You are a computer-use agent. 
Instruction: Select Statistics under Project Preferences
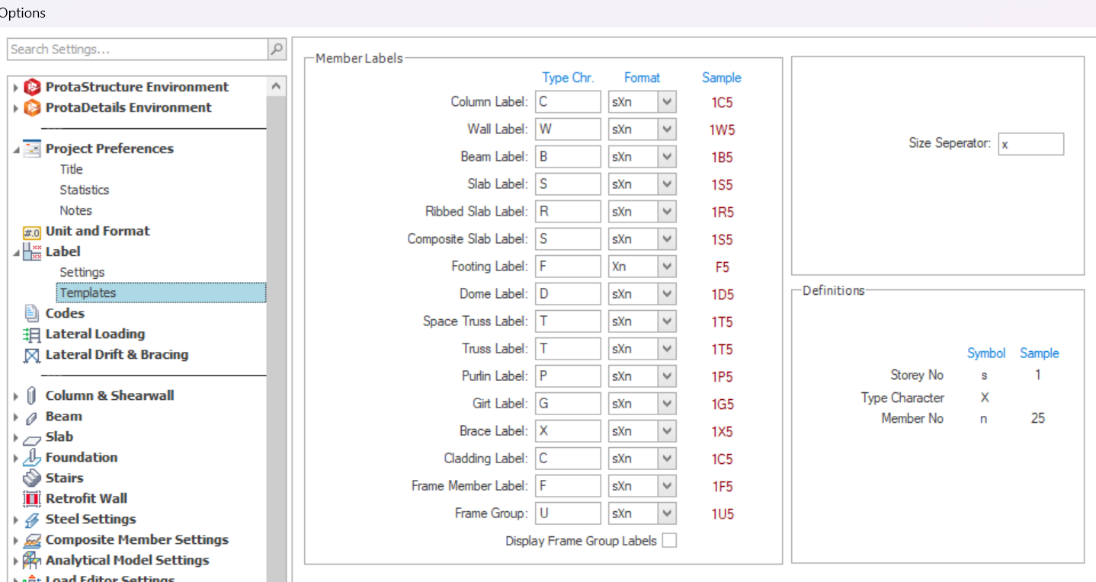(x=84, y=190)
